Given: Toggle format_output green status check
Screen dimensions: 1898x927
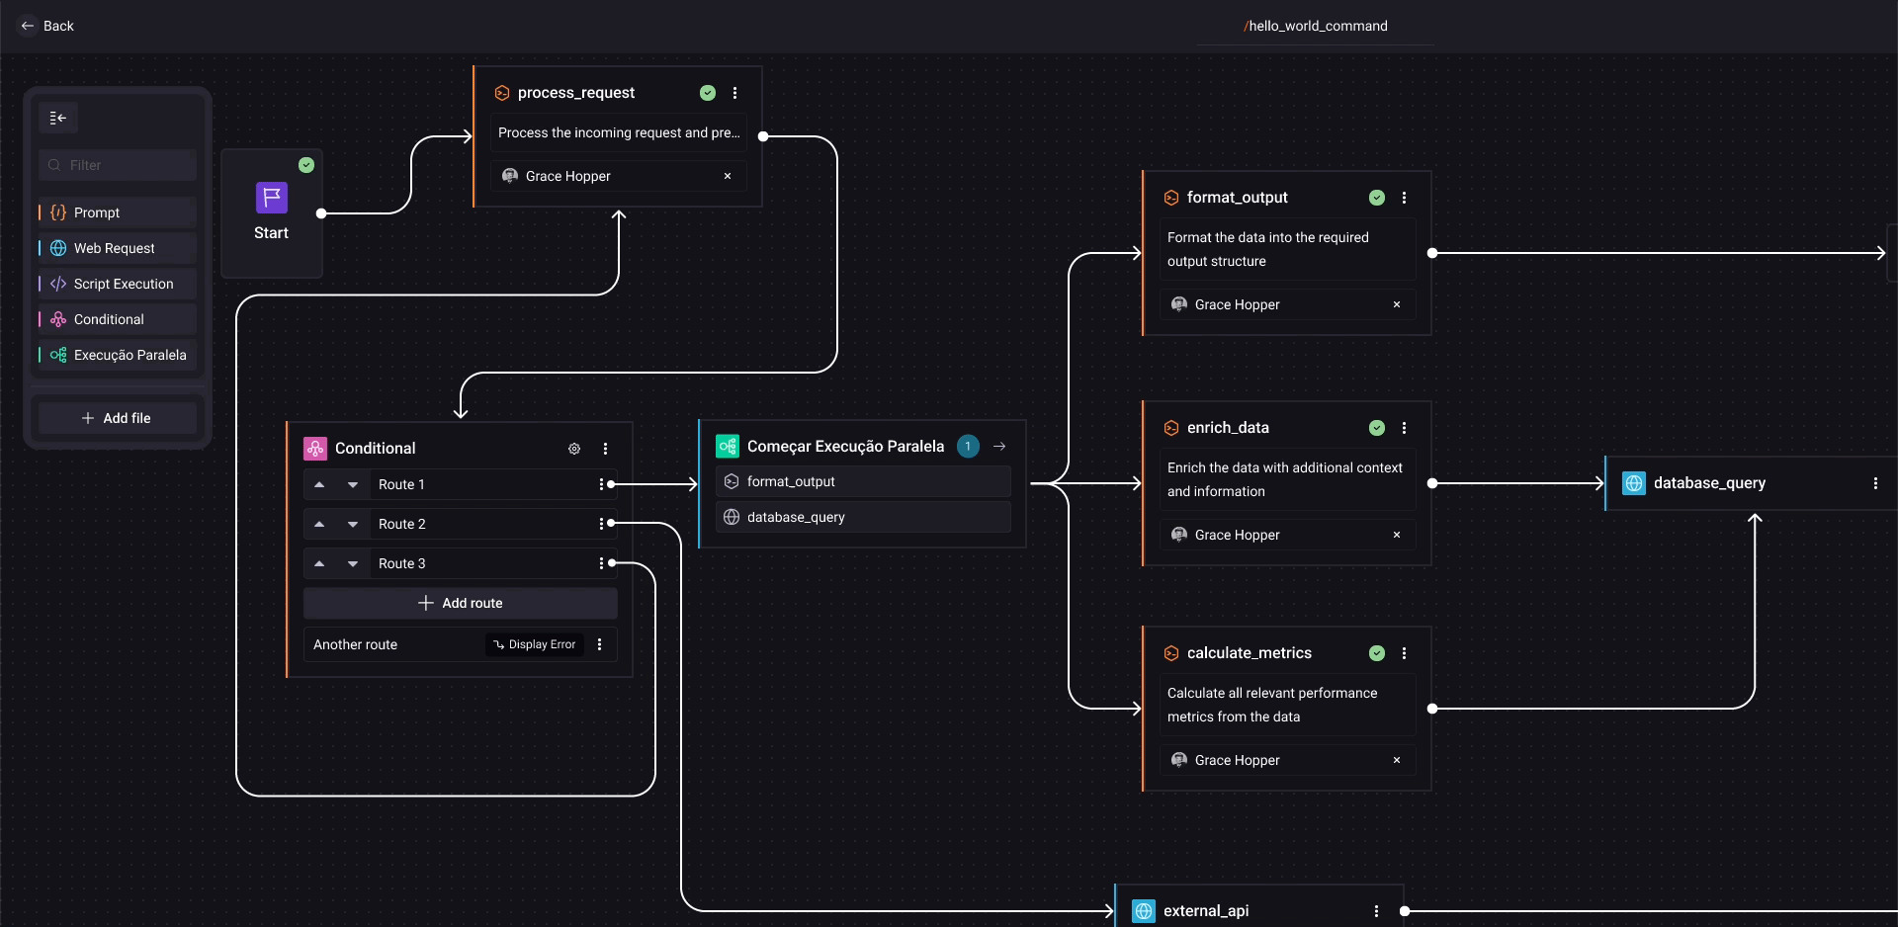Looking at the screenshot, I should click(x=1377, y=198).
